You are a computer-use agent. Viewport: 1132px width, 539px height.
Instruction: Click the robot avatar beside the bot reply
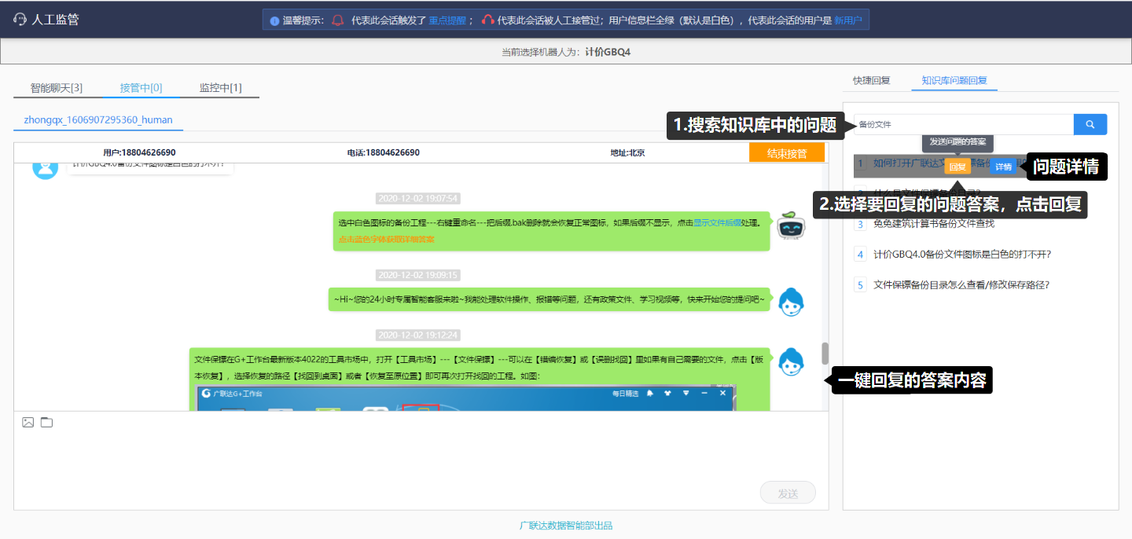pos(791,226)
